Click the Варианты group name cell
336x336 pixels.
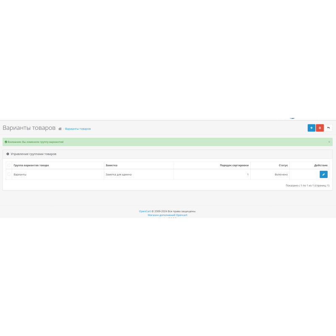[20, 174]
